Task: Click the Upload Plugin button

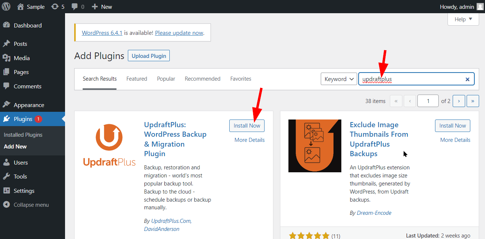Action: pyautogui.click(x=149, y=56)
